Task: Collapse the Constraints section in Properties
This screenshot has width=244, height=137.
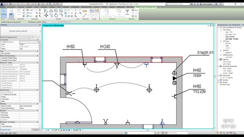Action: coord(38,40)
